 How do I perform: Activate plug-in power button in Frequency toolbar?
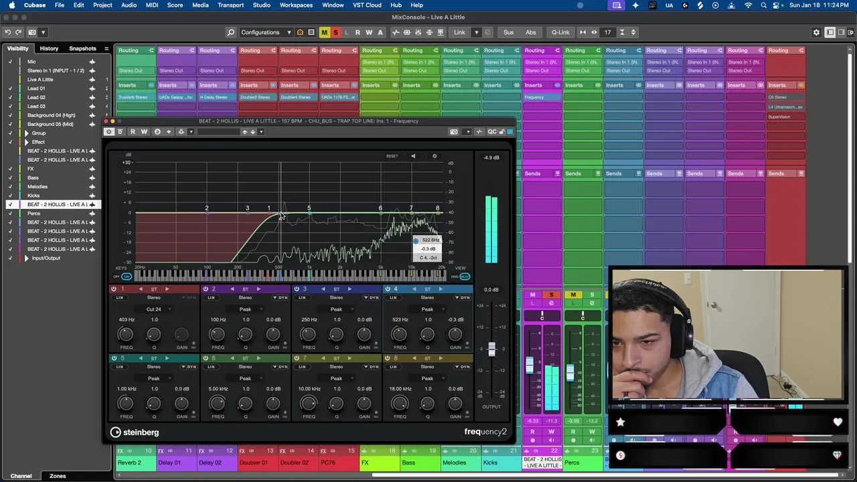[x=109, y=132]
